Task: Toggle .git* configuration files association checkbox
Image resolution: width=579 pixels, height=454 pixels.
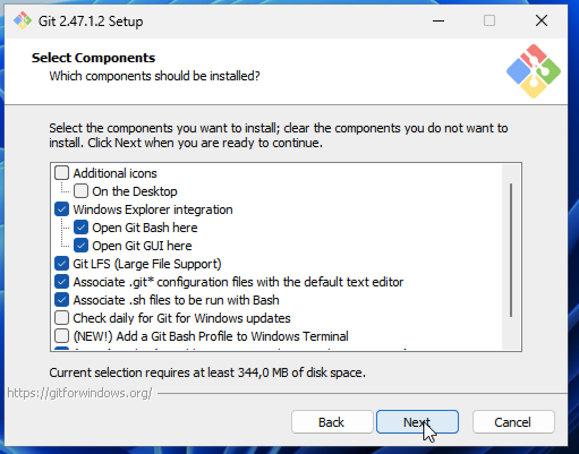Action: click(62, 281)
